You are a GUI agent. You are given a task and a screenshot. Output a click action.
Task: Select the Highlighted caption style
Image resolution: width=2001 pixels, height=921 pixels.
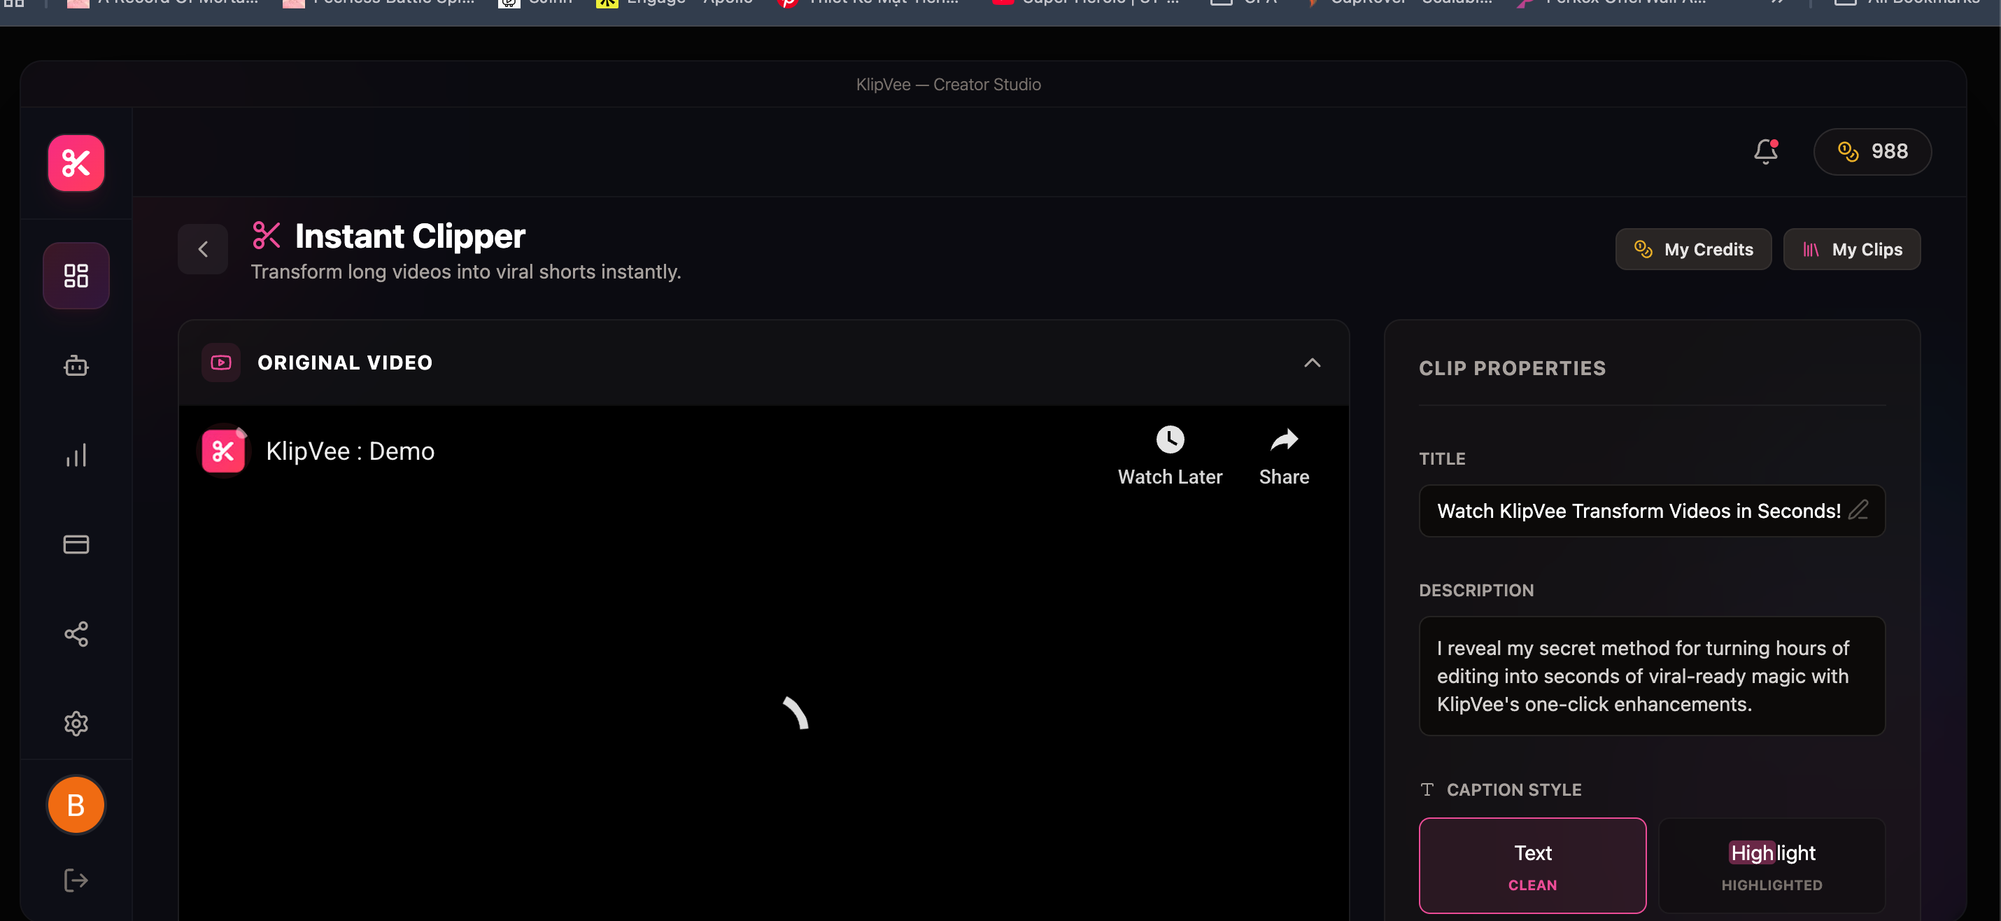click(x=1771, y=864)
